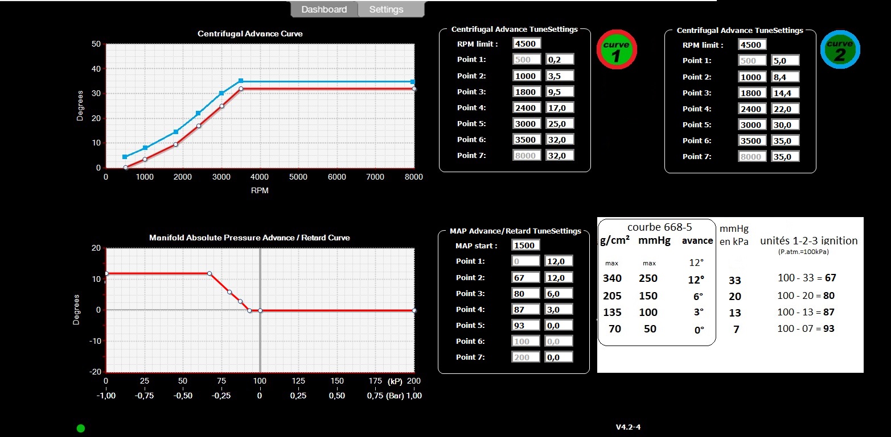
Task: Edit curve 1 Point 1 advance value 0,2
Action: [x=560, y=60]
